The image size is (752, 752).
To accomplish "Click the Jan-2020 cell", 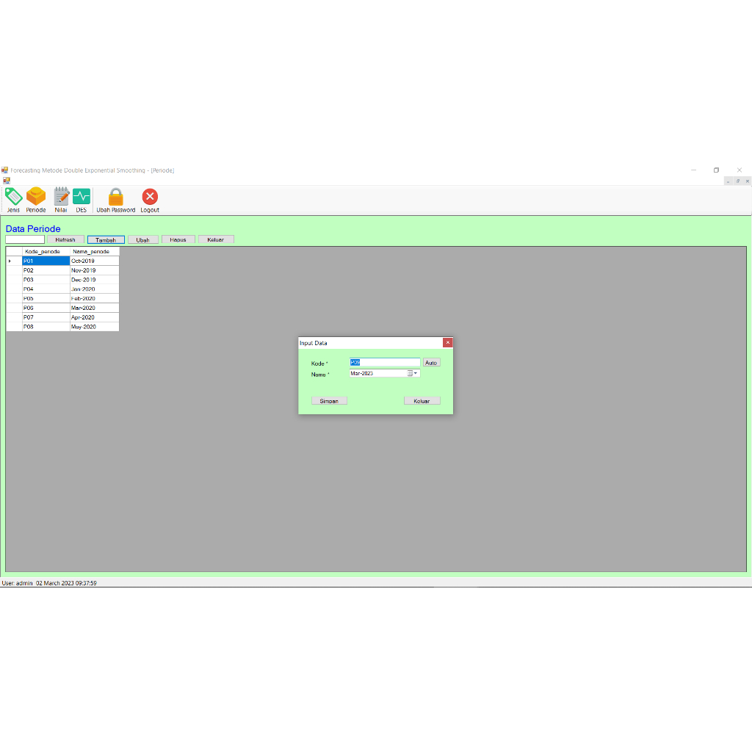I will (x=94, y=289).
